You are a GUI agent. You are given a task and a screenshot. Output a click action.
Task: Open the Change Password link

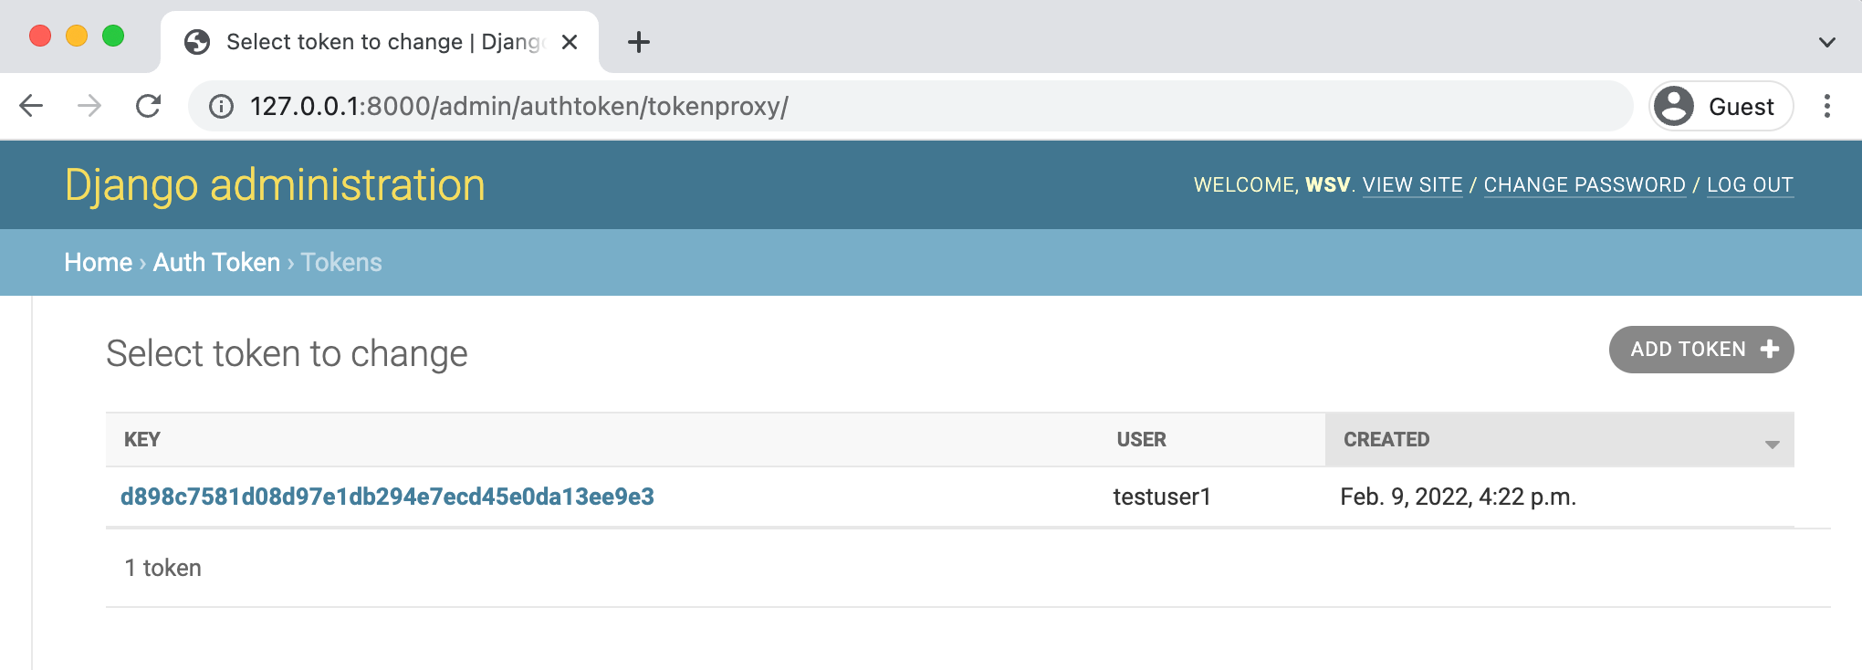[x=1585, y=184]
